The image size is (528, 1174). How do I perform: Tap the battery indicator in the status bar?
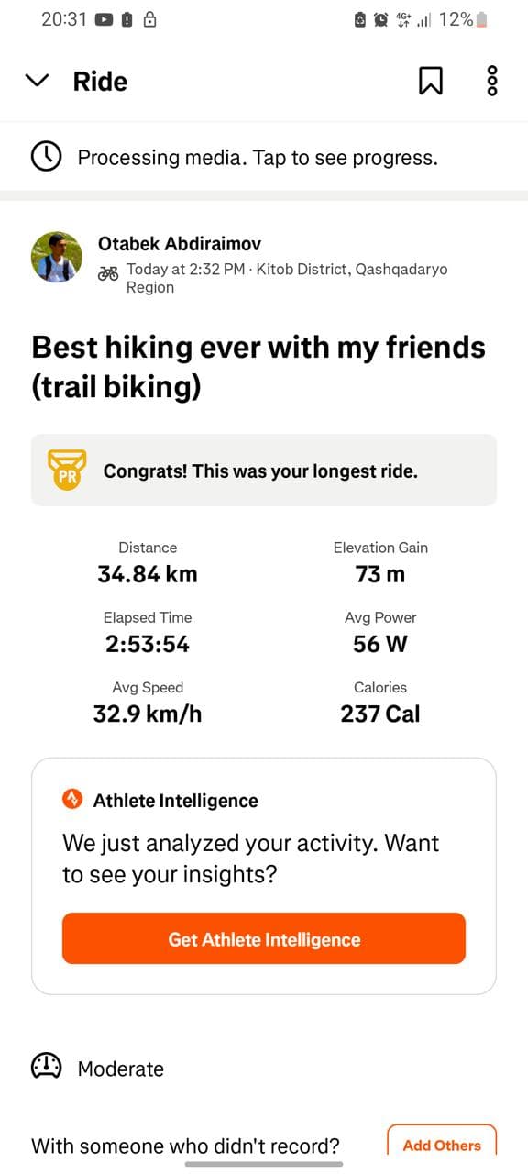click(482, 19)
